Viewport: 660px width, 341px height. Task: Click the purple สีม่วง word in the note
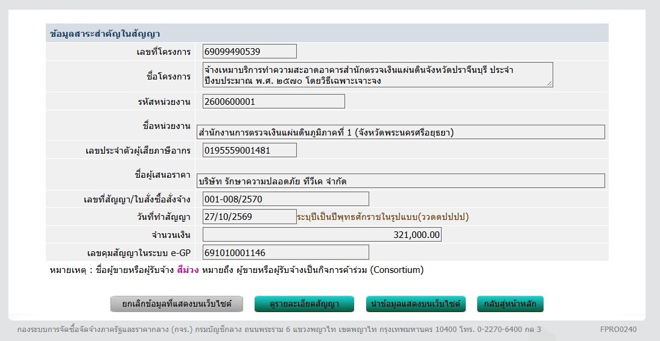click(188, 270)
